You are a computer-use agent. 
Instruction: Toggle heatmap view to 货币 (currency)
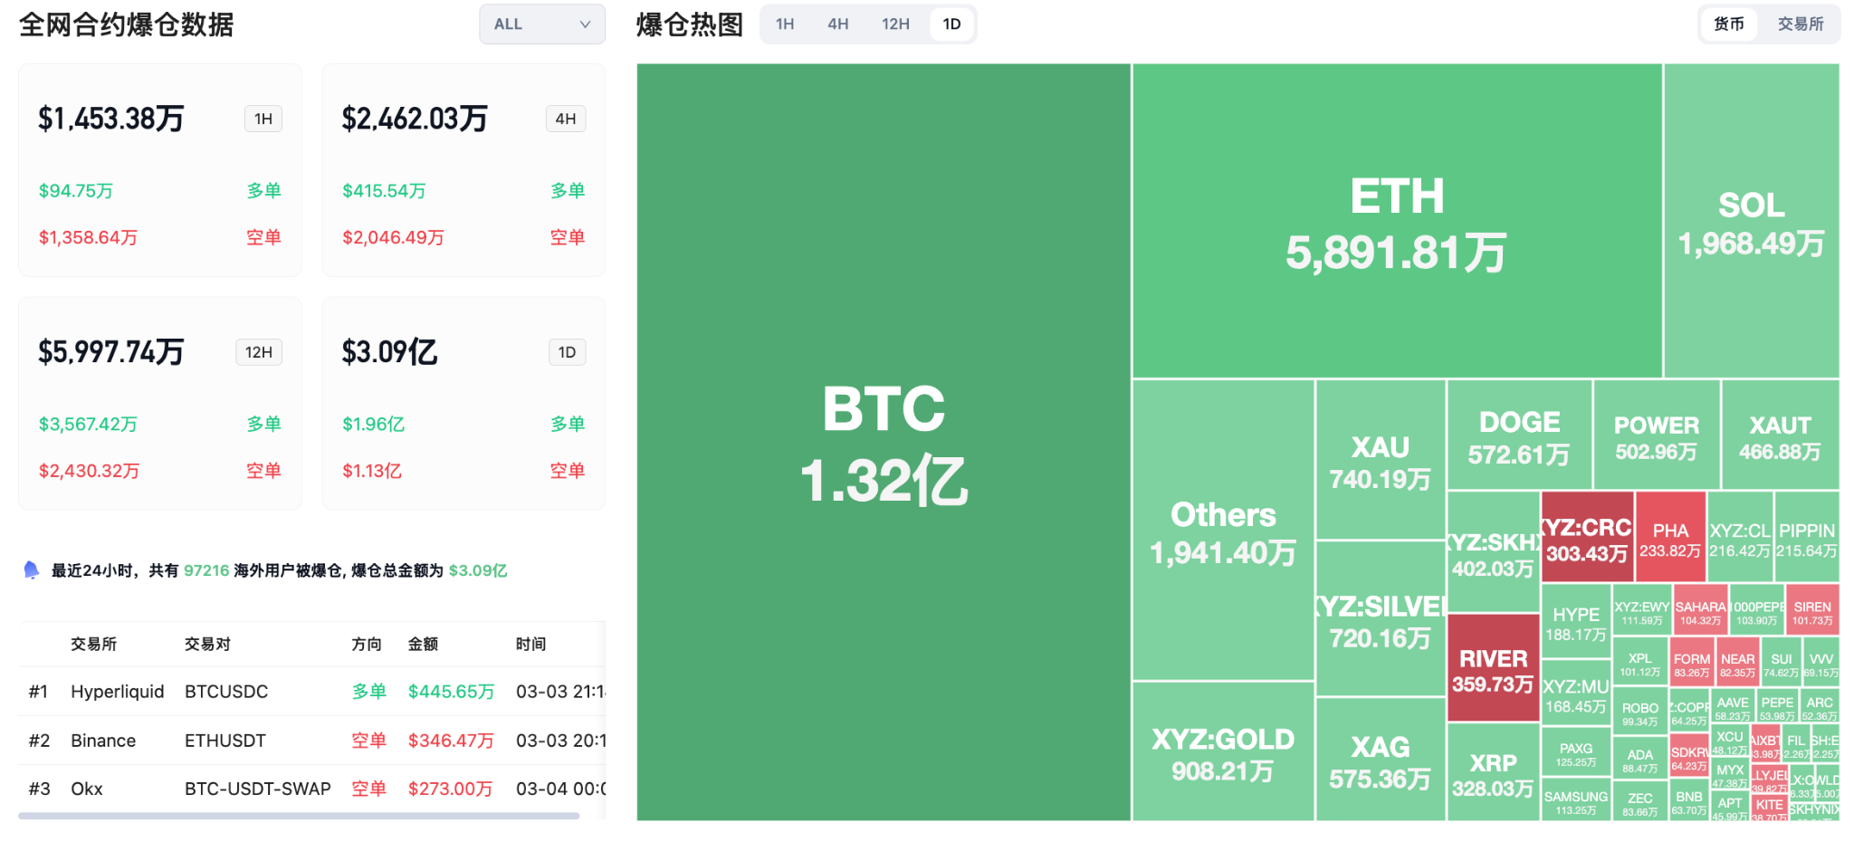[1728, 24]
